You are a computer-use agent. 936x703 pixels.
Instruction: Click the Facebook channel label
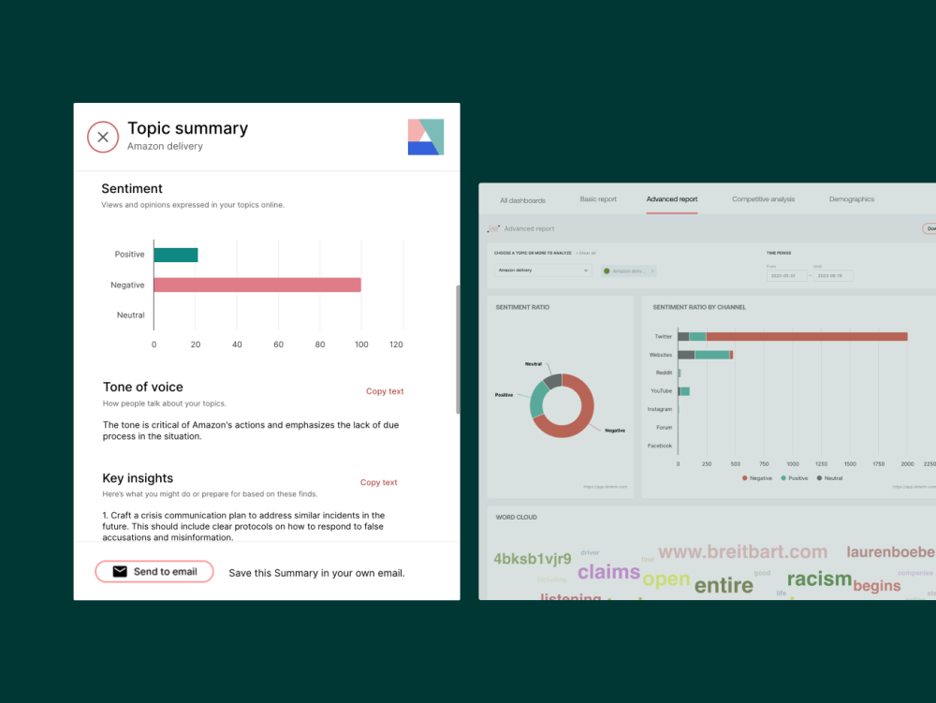pyautogui.click(x=660, y=446)
